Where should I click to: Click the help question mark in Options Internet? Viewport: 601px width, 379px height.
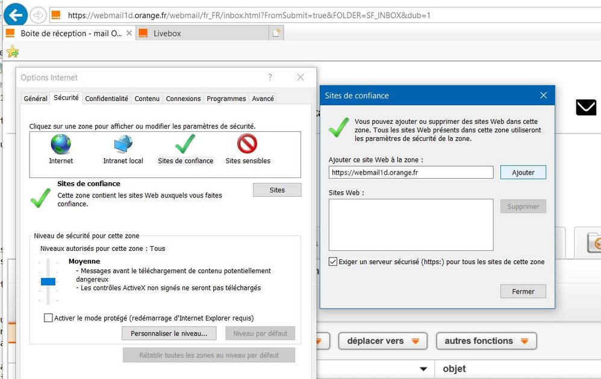coord(270,78)
